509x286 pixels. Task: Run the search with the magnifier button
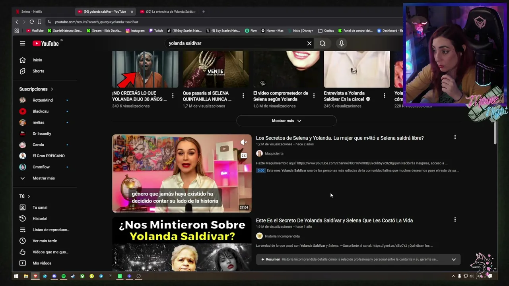[x=322, y=43]
